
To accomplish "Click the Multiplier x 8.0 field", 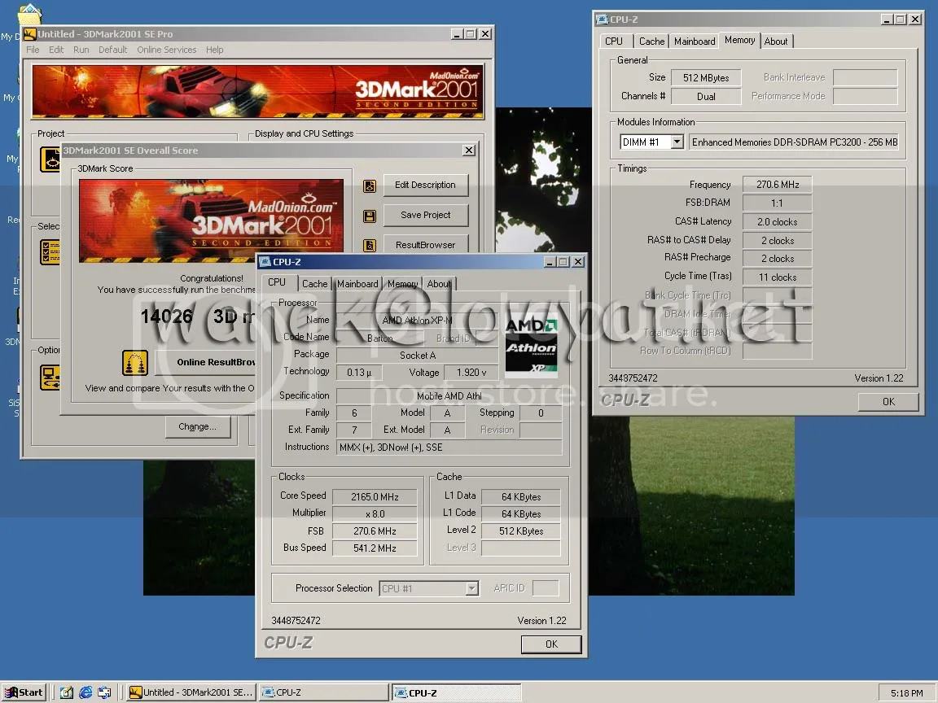I will coord(375,514).
